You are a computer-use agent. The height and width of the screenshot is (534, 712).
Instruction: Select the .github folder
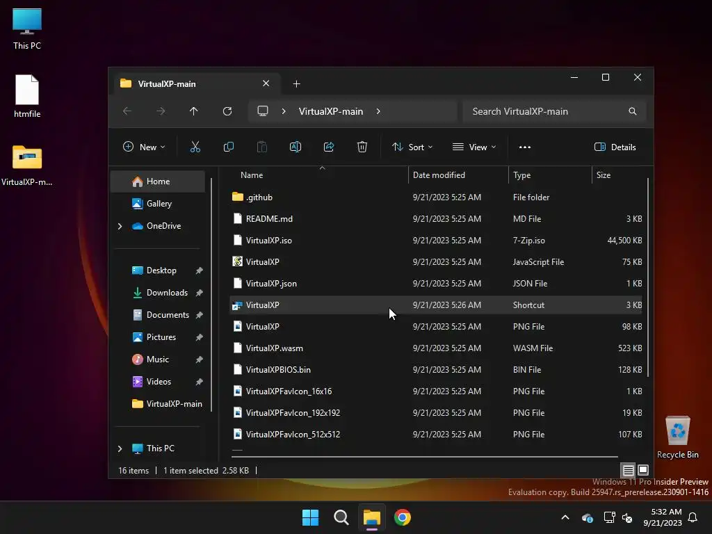click(436, 197)
